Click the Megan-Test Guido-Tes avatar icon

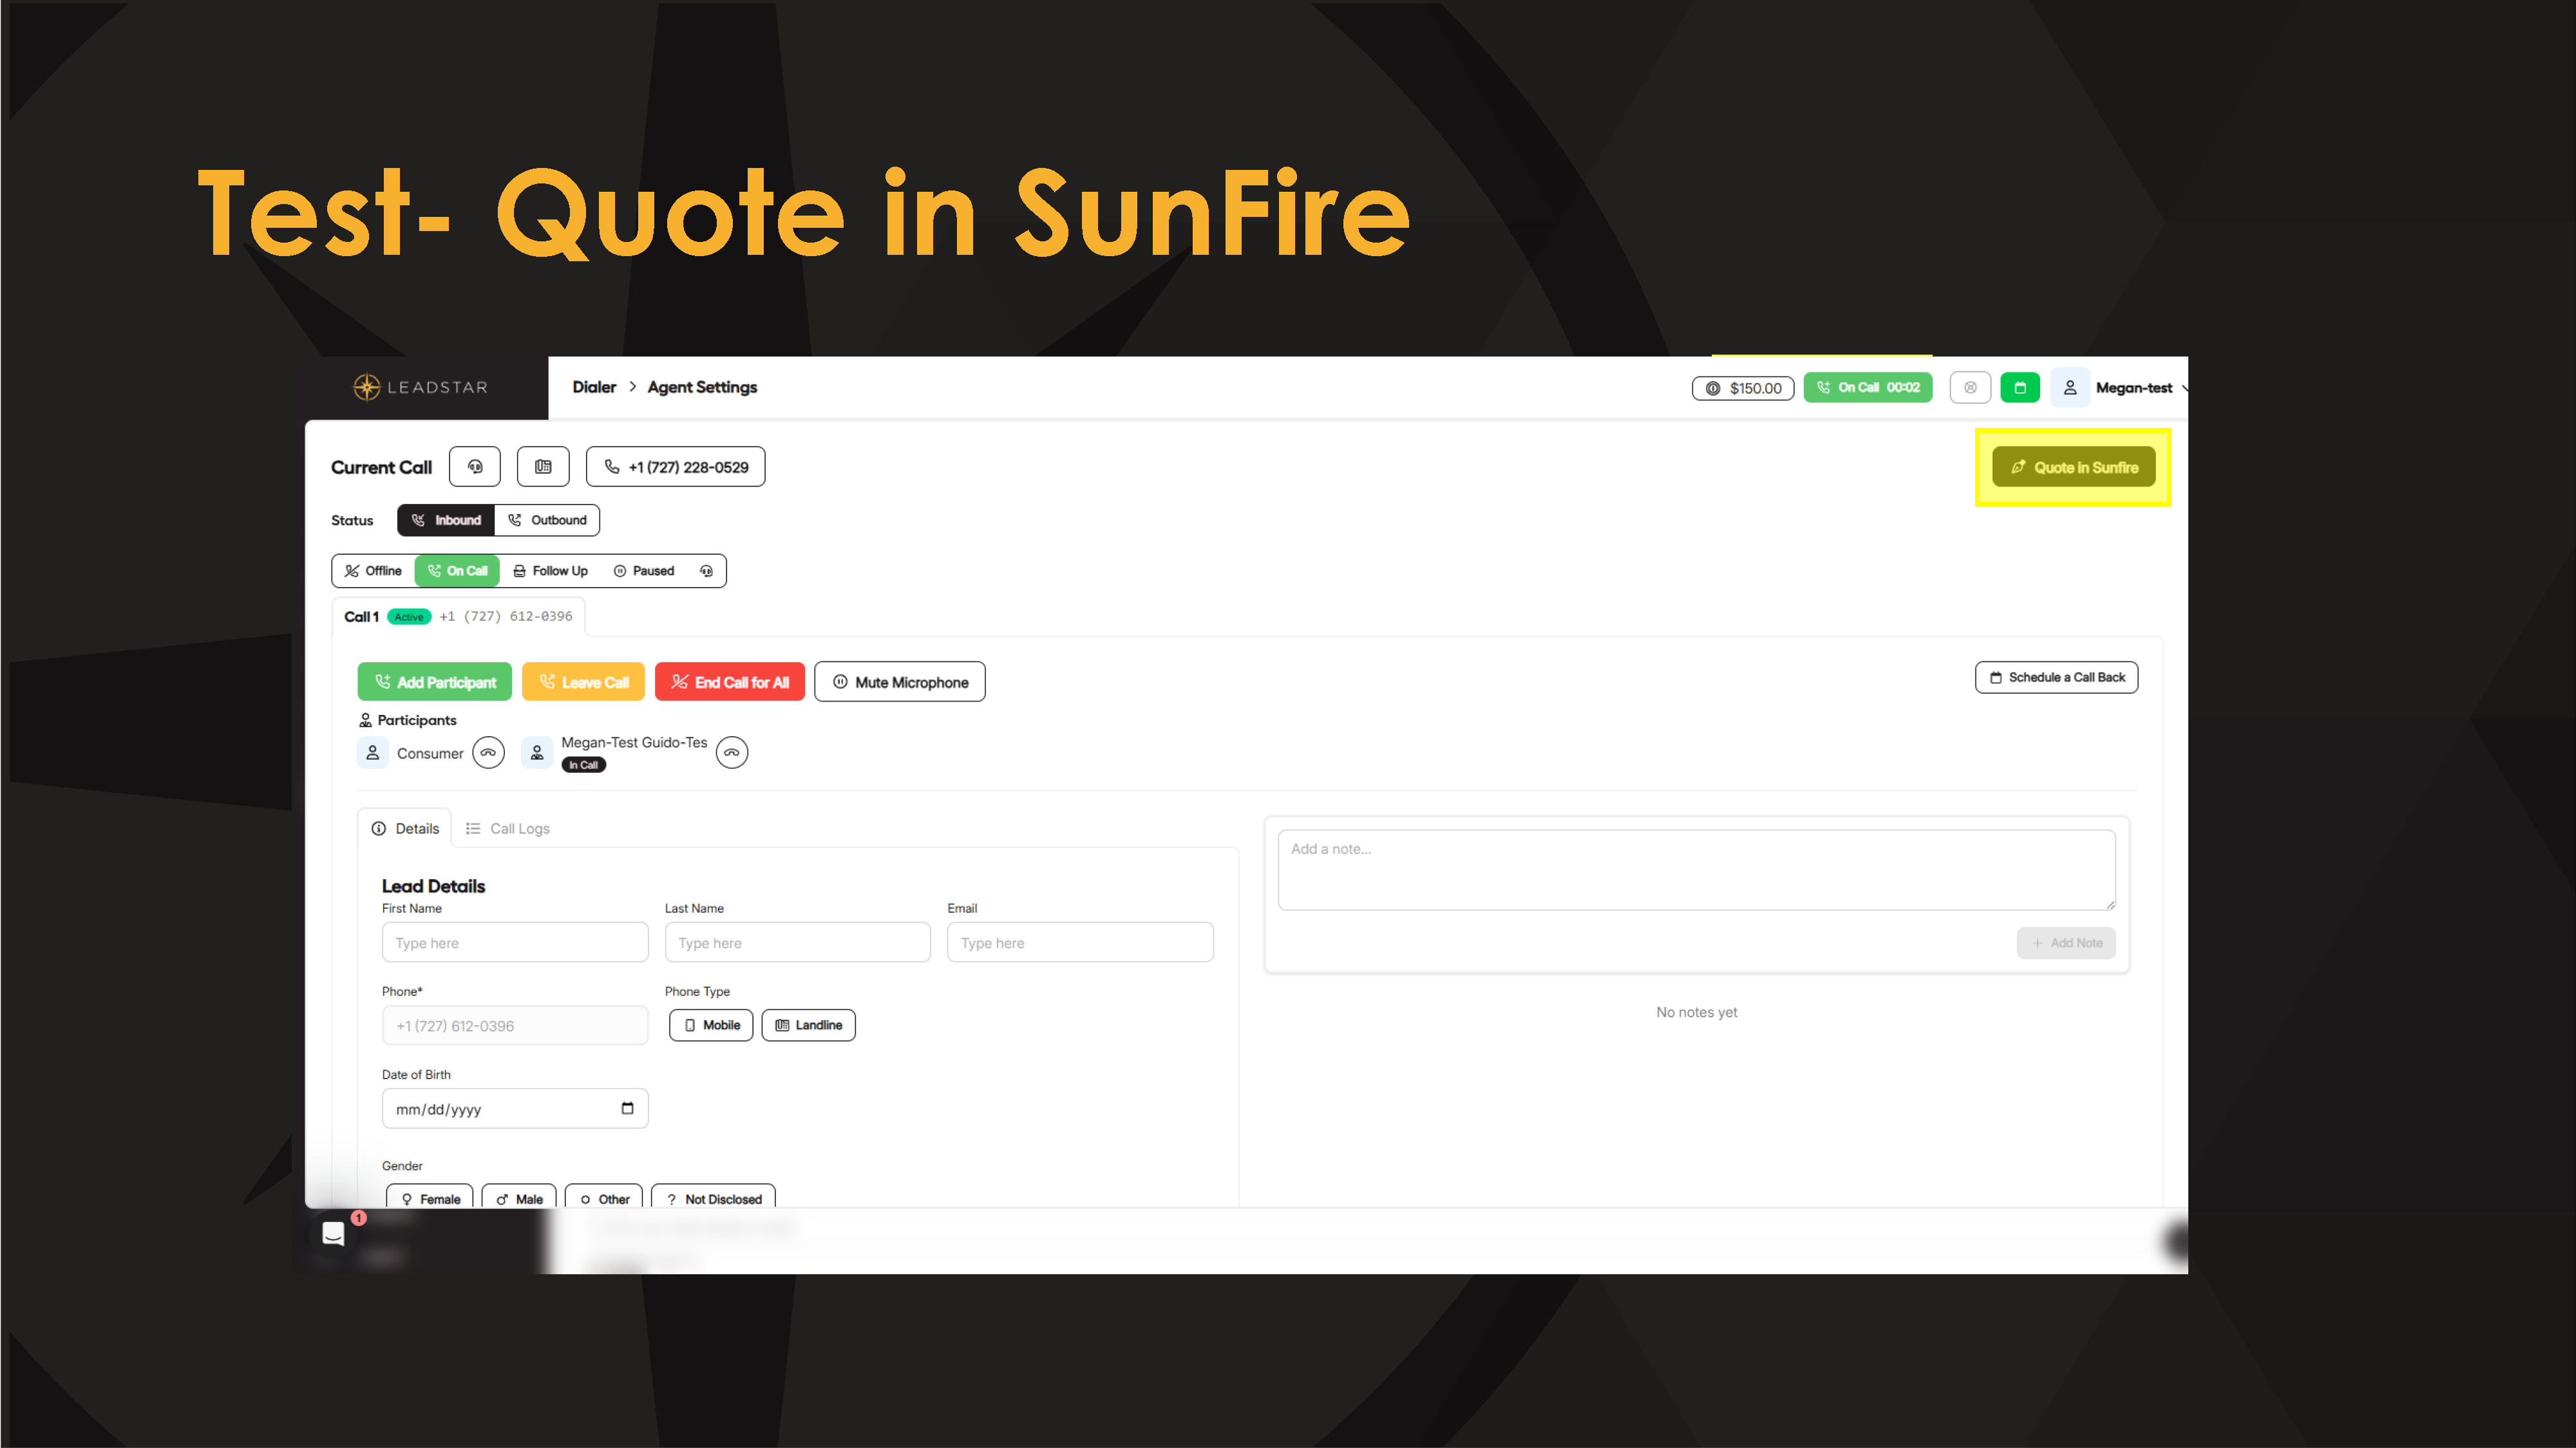point(537,752)
